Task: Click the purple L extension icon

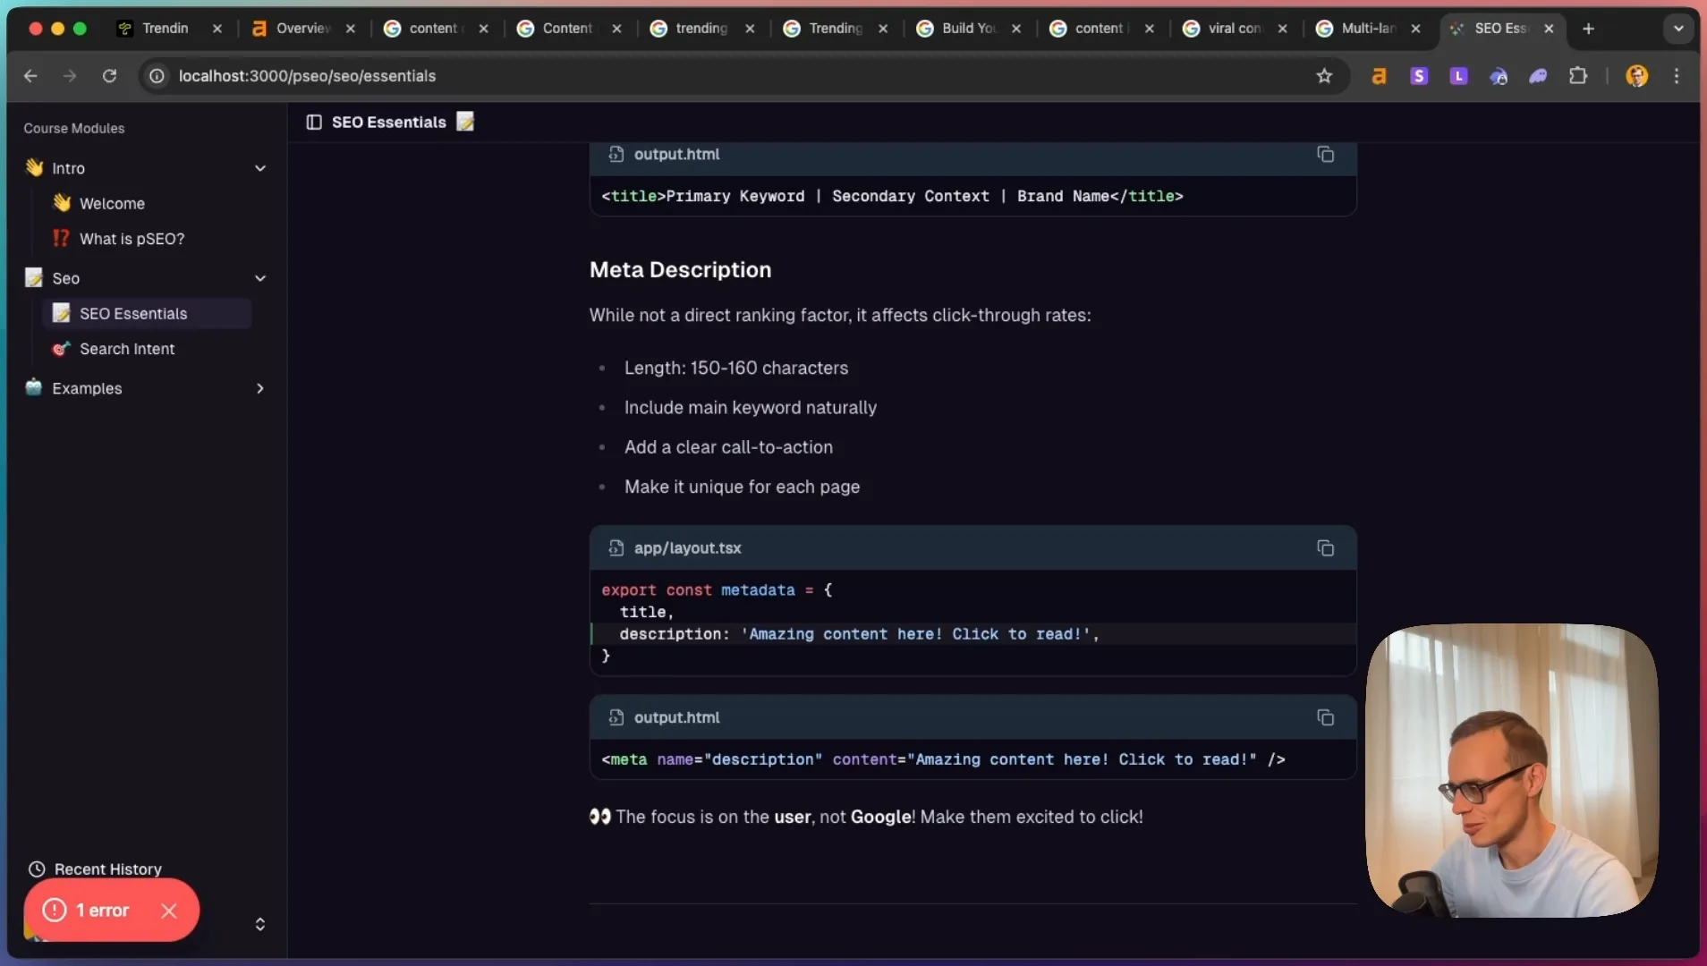Action: click(x=1458, y=76)
